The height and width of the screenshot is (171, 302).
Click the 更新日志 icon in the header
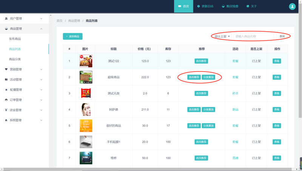pos(199,6)
